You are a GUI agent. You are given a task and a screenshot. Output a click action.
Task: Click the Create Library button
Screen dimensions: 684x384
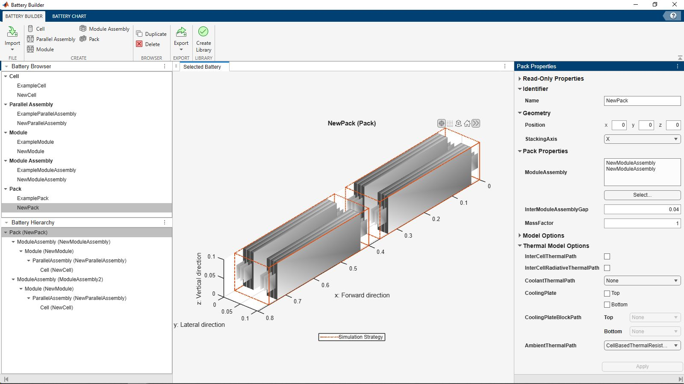click(203, 40)
